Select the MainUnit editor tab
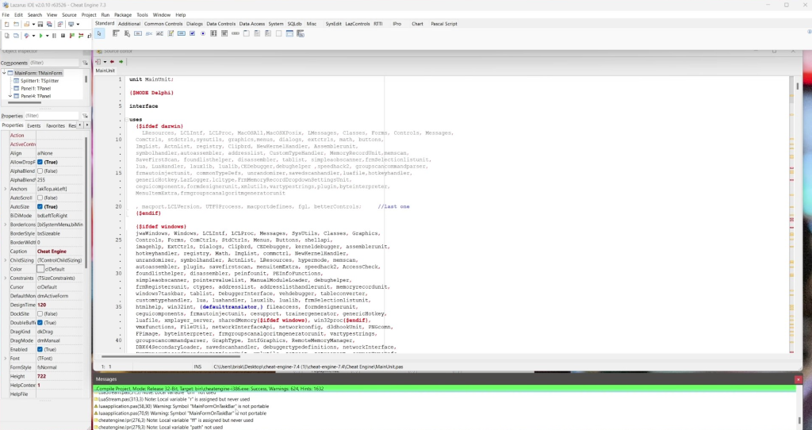 click(105, 71)
